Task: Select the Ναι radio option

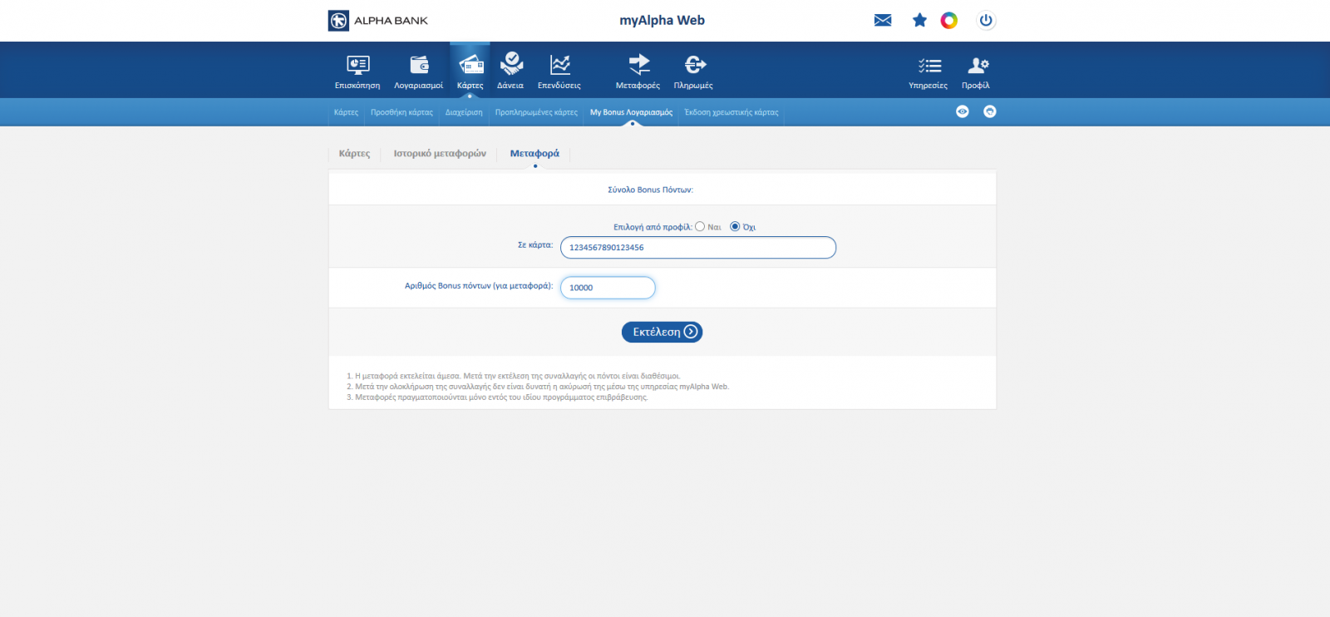Action: tap(700, 226)
